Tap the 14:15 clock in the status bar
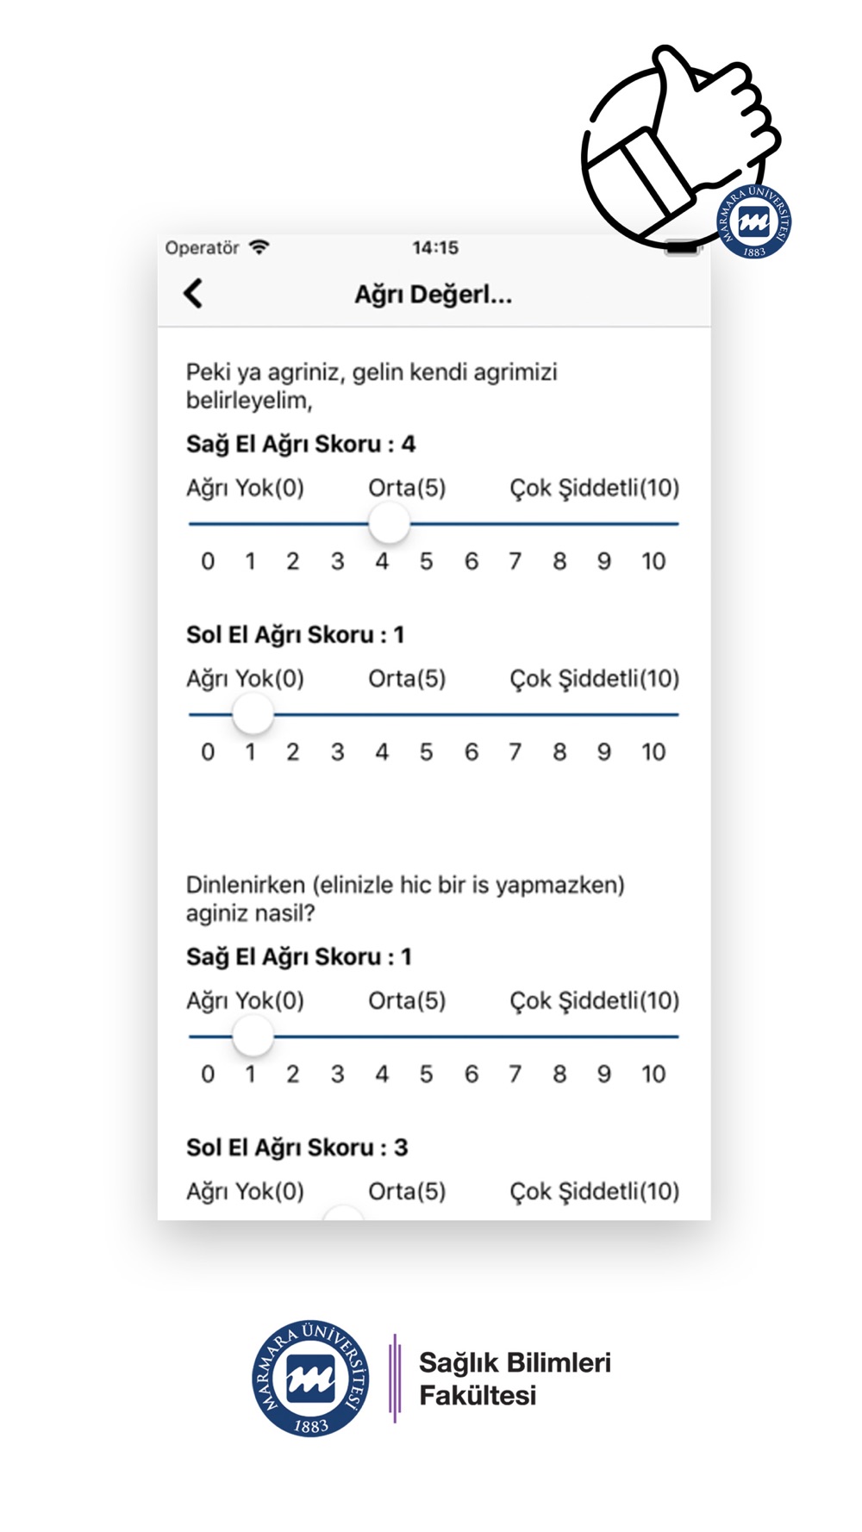Image resolution: width=862 pixels, height=1532 pixels. (x=435, y=248)
